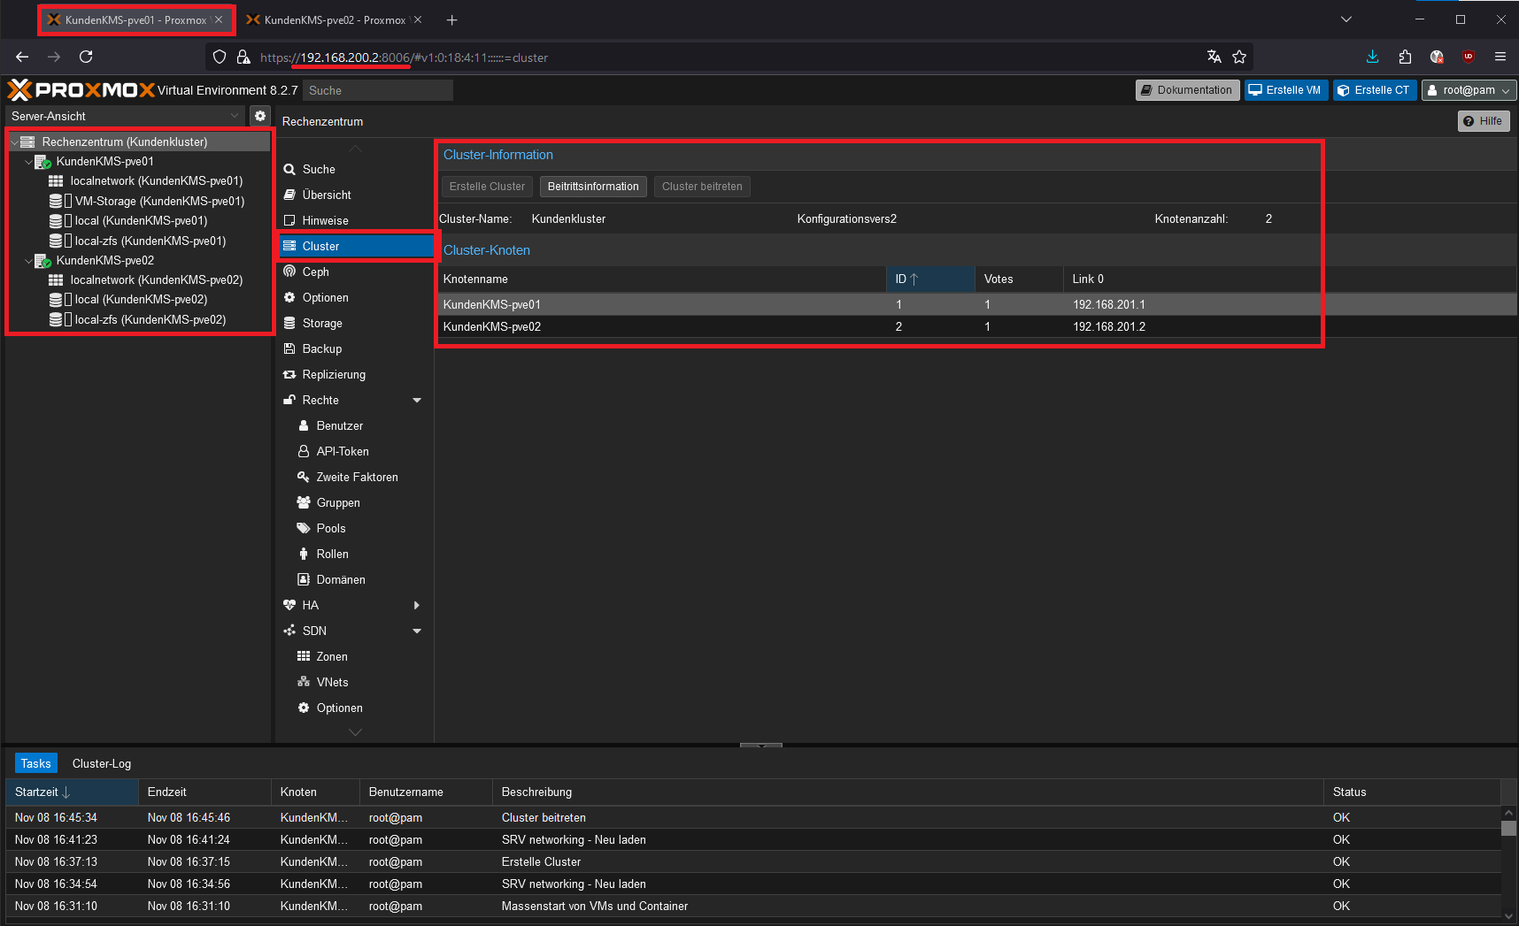Switch to the Cluster-Log tab
This screenshot has width=1519, height=926.
click(101, 763)
